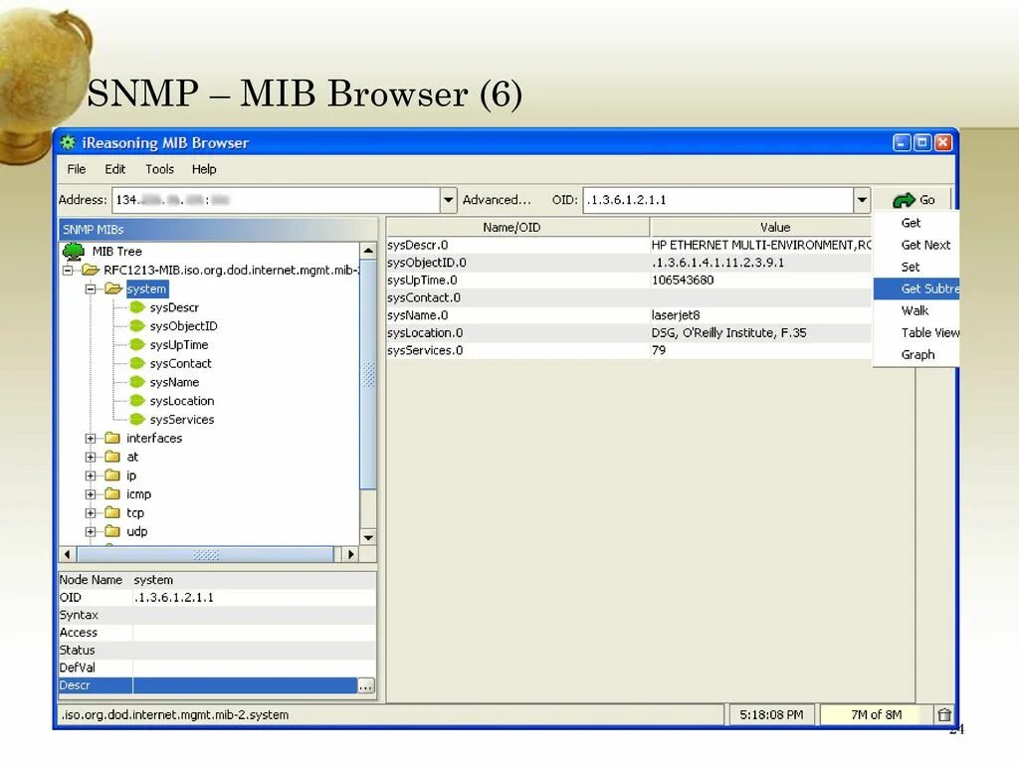Image resolution: width=1019 pixels, height=764 pixels.
Task: Expand the tcp tree node
Action: [91, 513]
